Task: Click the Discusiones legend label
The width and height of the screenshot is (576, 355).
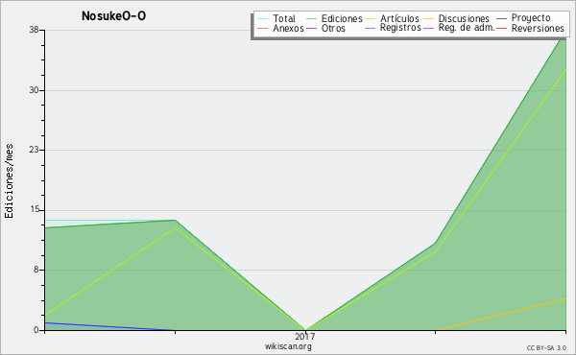Action: pyautogui.click(x=464, y=18)
